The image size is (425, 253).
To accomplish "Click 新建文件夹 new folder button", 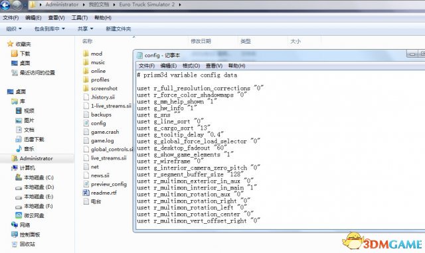I will click(x=118, y=28).
